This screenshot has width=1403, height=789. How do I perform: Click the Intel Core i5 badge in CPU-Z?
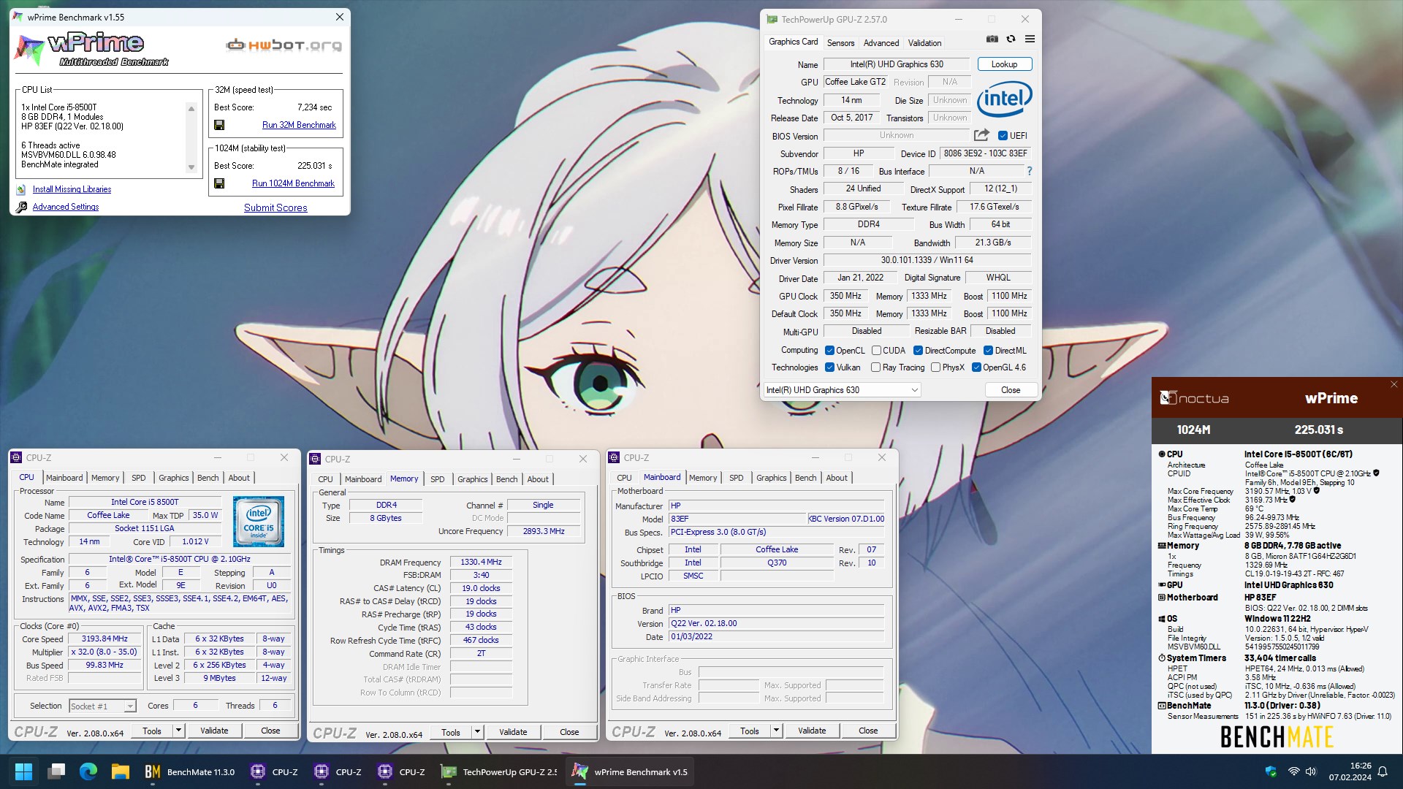click(x=258, y=521)
